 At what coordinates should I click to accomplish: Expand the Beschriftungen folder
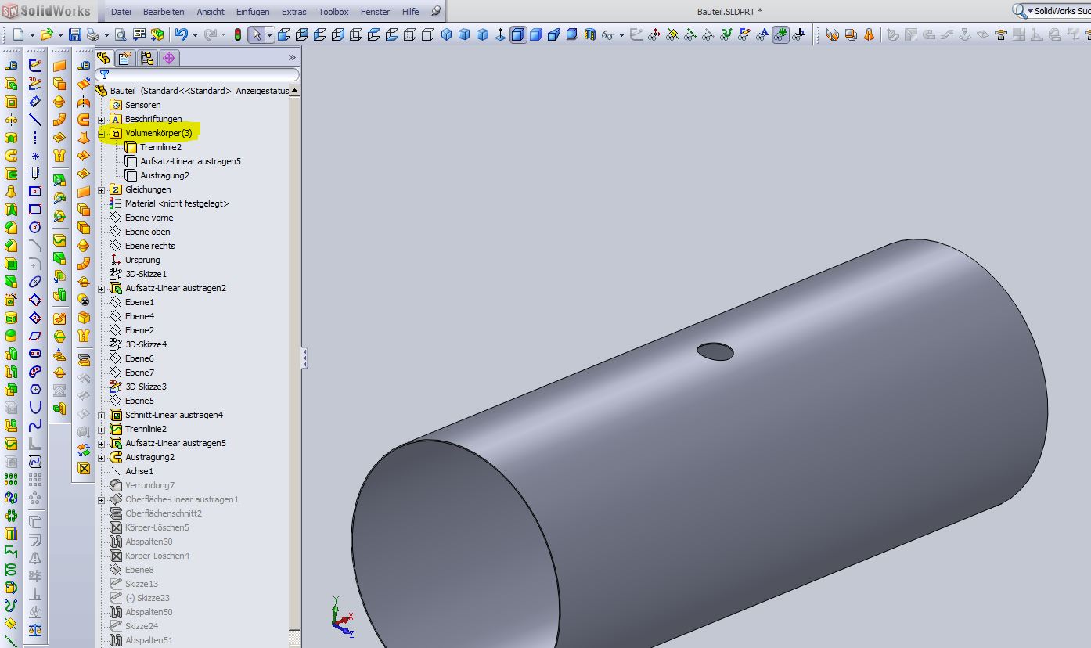point(102,120)
